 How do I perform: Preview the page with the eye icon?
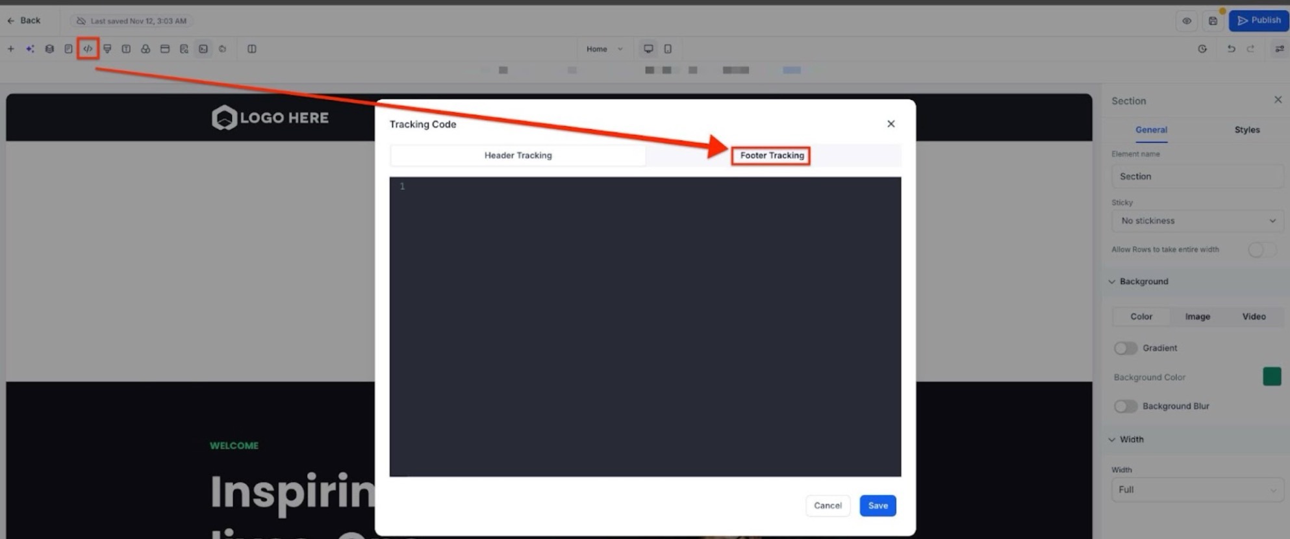pos(1186,21)
